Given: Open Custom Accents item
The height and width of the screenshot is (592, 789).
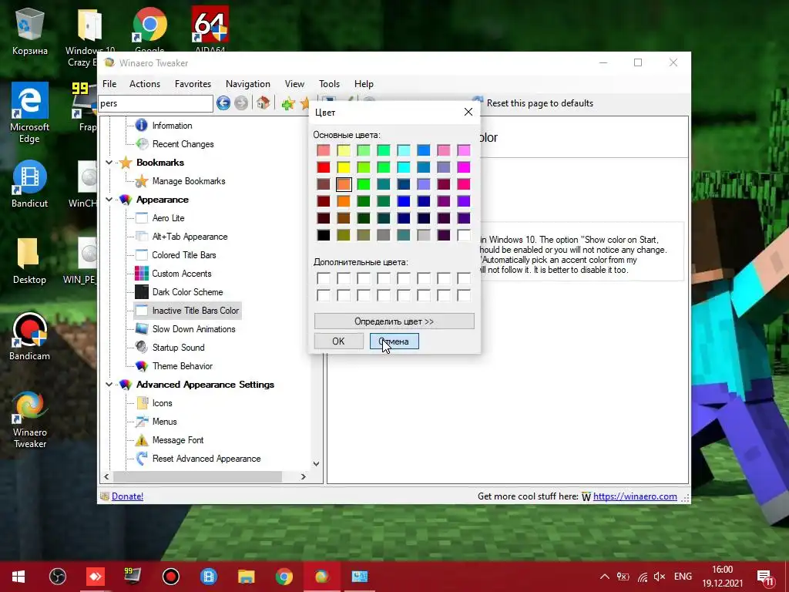Looking at the screenshot, I should tap(182, 274).
